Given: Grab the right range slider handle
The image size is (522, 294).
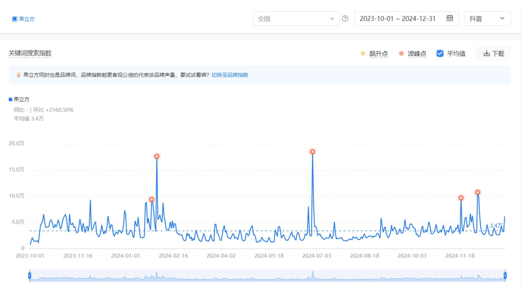Looking at the screenshot, I should 505,276.
